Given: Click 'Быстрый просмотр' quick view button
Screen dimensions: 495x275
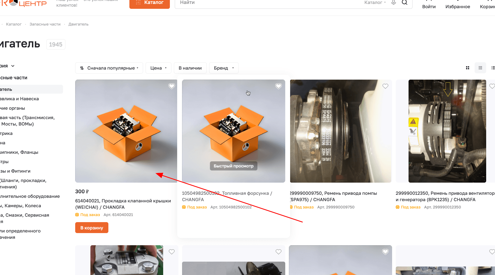Looking at the screenshot, I should point(233,166).
